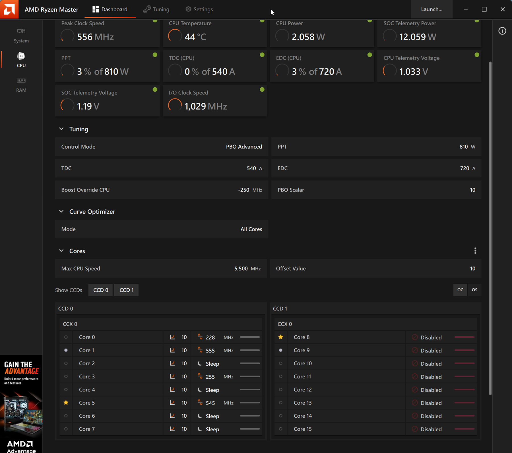Click the CPU Telemetry Voltage gauge icon
Viewport: 512px width, 453px height.
click(390, 71)
